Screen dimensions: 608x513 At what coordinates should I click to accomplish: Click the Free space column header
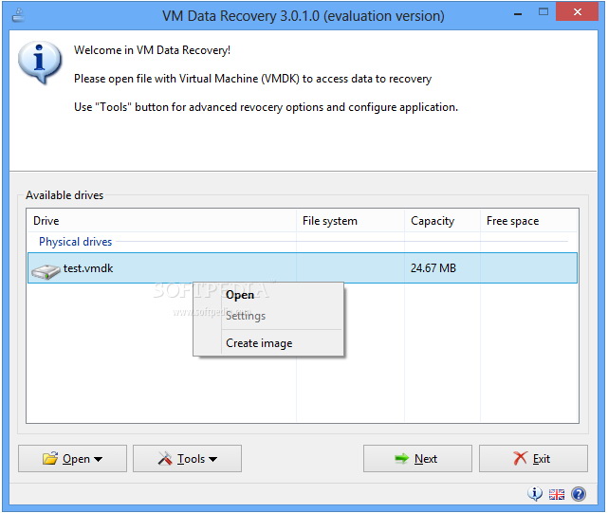point(529,221)
